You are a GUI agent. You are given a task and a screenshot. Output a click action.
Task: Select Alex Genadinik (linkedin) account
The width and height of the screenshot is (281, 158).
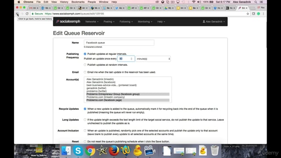tap(100, 79)
